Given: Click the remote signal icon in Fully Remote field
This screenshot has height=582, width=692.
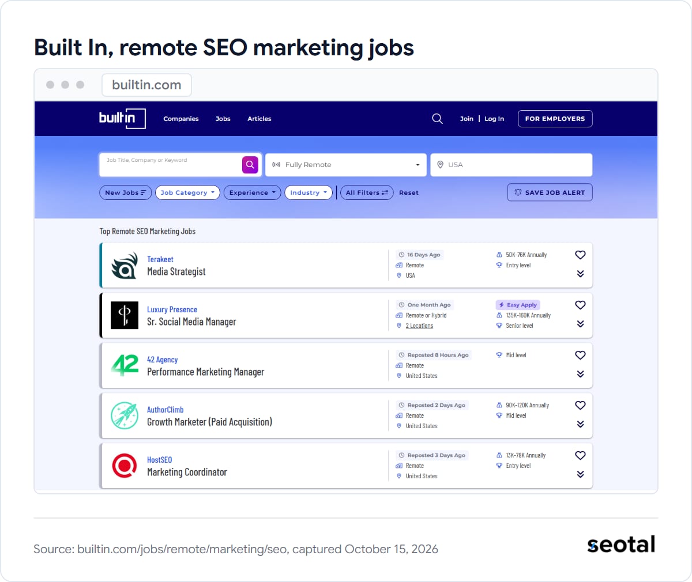Looking at the screenshot, I should coord(276,165).
